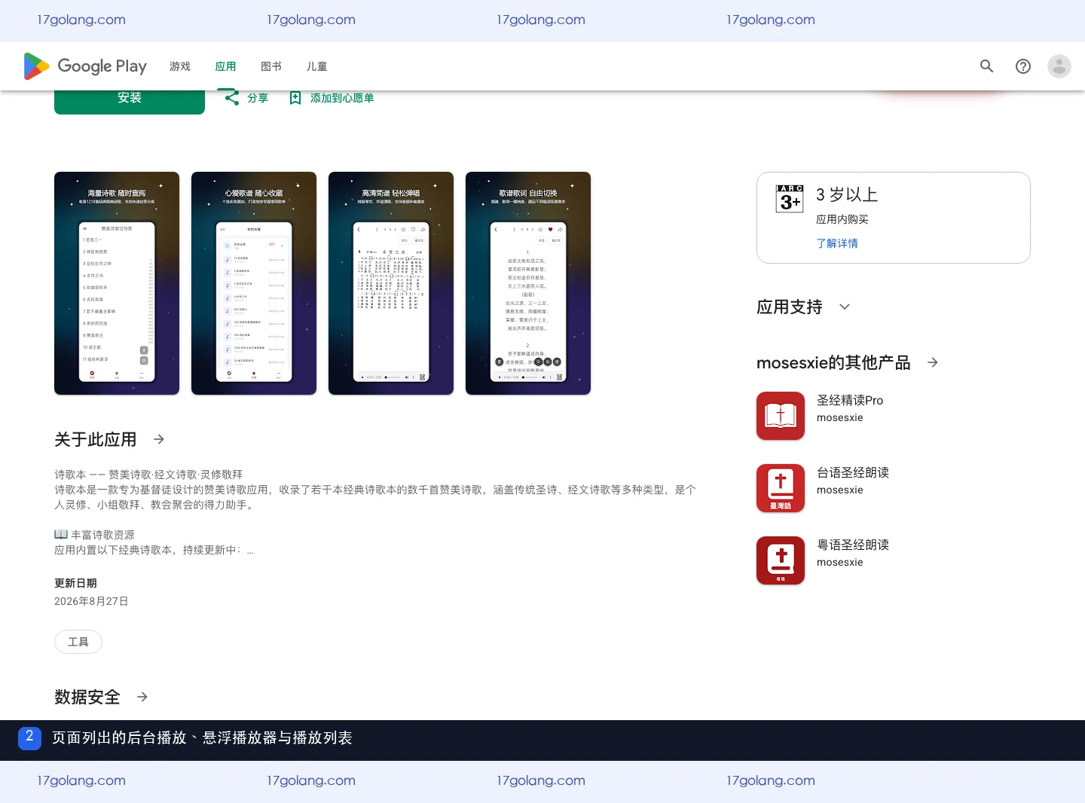Open the search magnifier icon
The width and height of the screenshot is (1085, 803).
pos(986,66)
